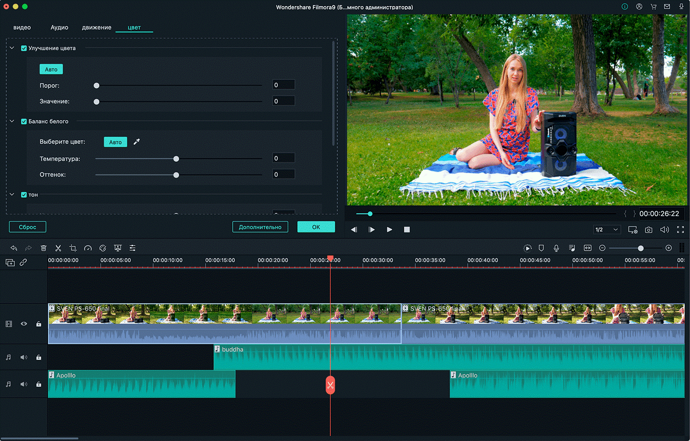Open the color palette tool
Screen dimensions: 690x441
103,248
